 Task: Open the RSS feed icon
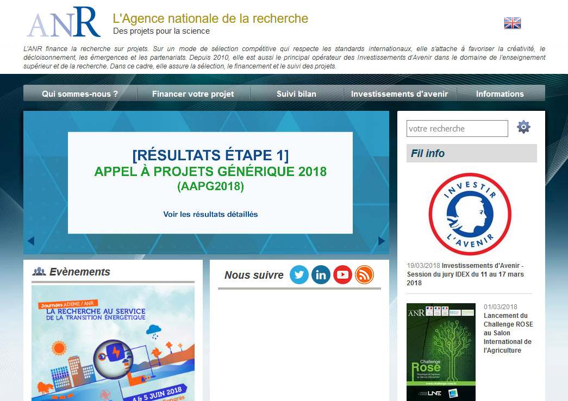[364, 275]
